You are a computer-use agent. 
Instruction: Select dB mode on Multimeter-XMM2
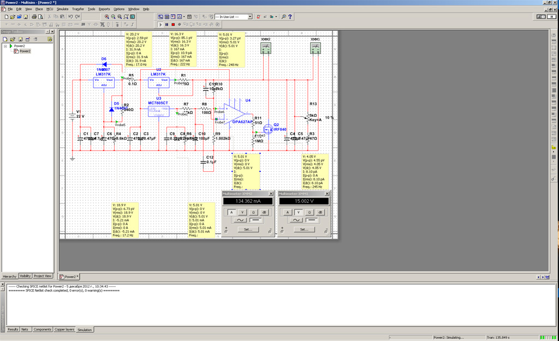pos(264,212)
